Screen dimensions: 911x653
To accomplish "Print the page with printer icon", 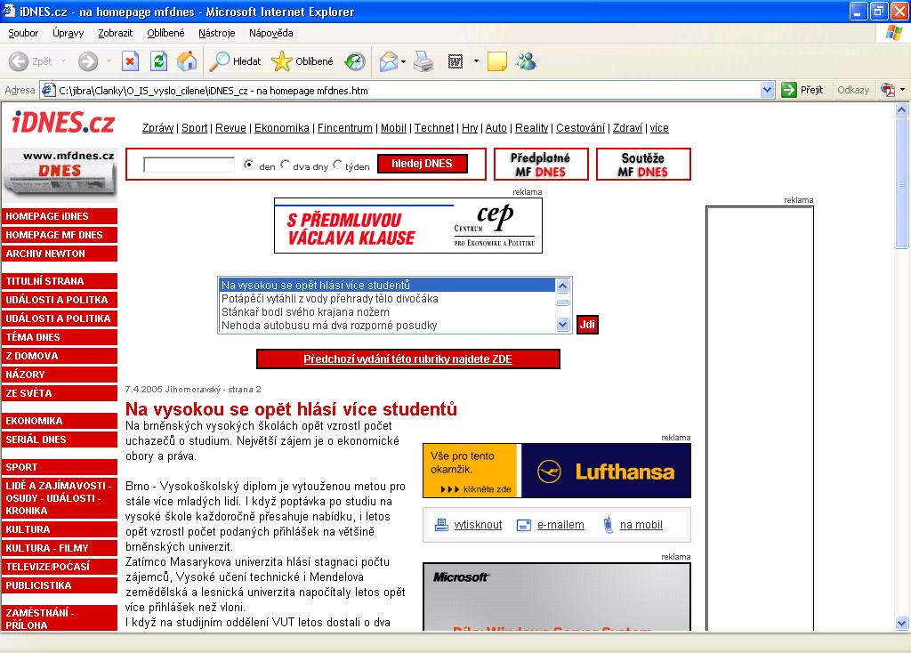I will 423,61.
